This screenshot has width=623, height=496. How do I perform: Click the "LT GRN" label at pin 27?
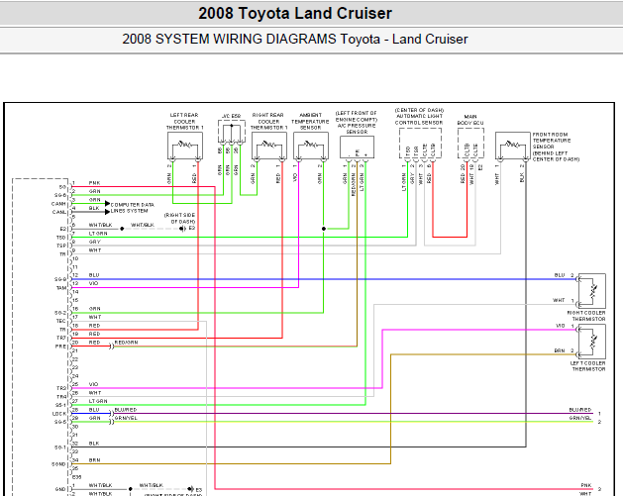[x=98, y=401]
